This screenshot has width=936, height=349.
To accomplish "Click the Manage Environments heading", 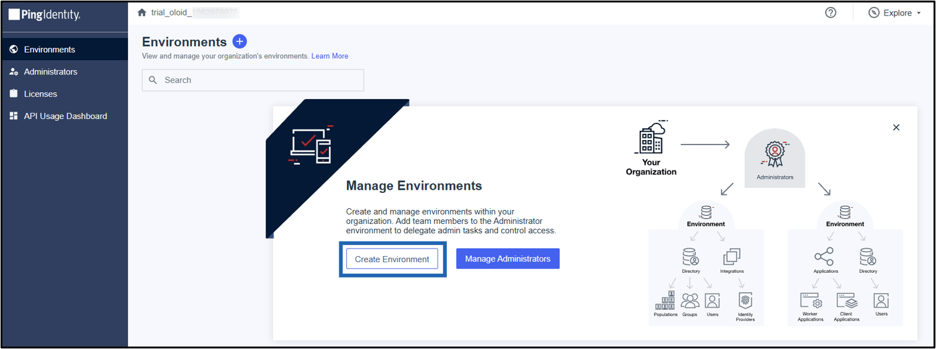I will [414, 185].
